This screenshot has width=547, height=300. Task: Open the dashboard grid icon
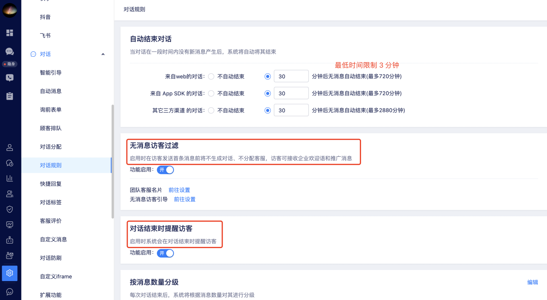[10, 33]
